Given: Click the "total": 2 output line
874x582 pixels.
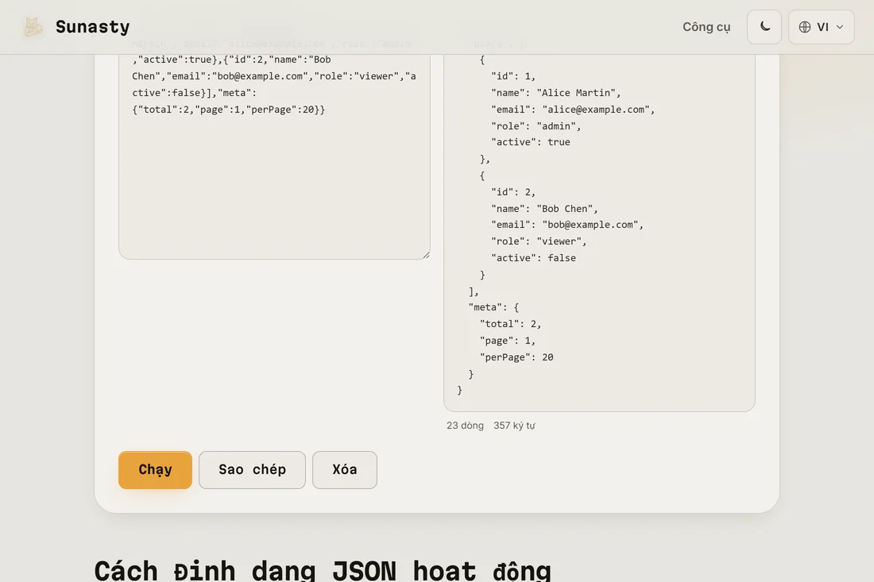Looking at the screenshot, I should click(510, 324).
